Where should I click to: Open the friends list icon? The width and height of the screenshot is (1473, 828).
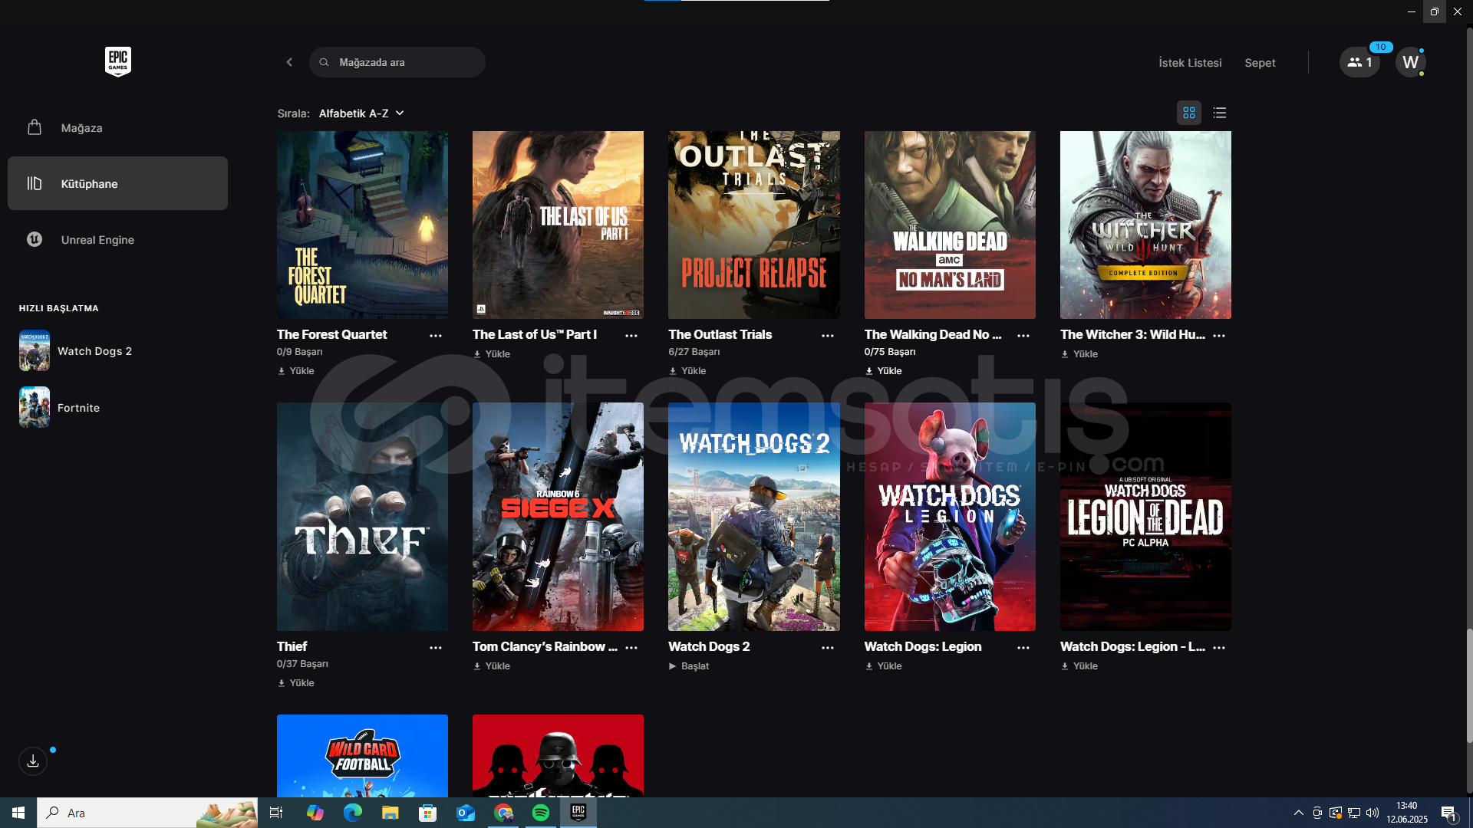1359,62
